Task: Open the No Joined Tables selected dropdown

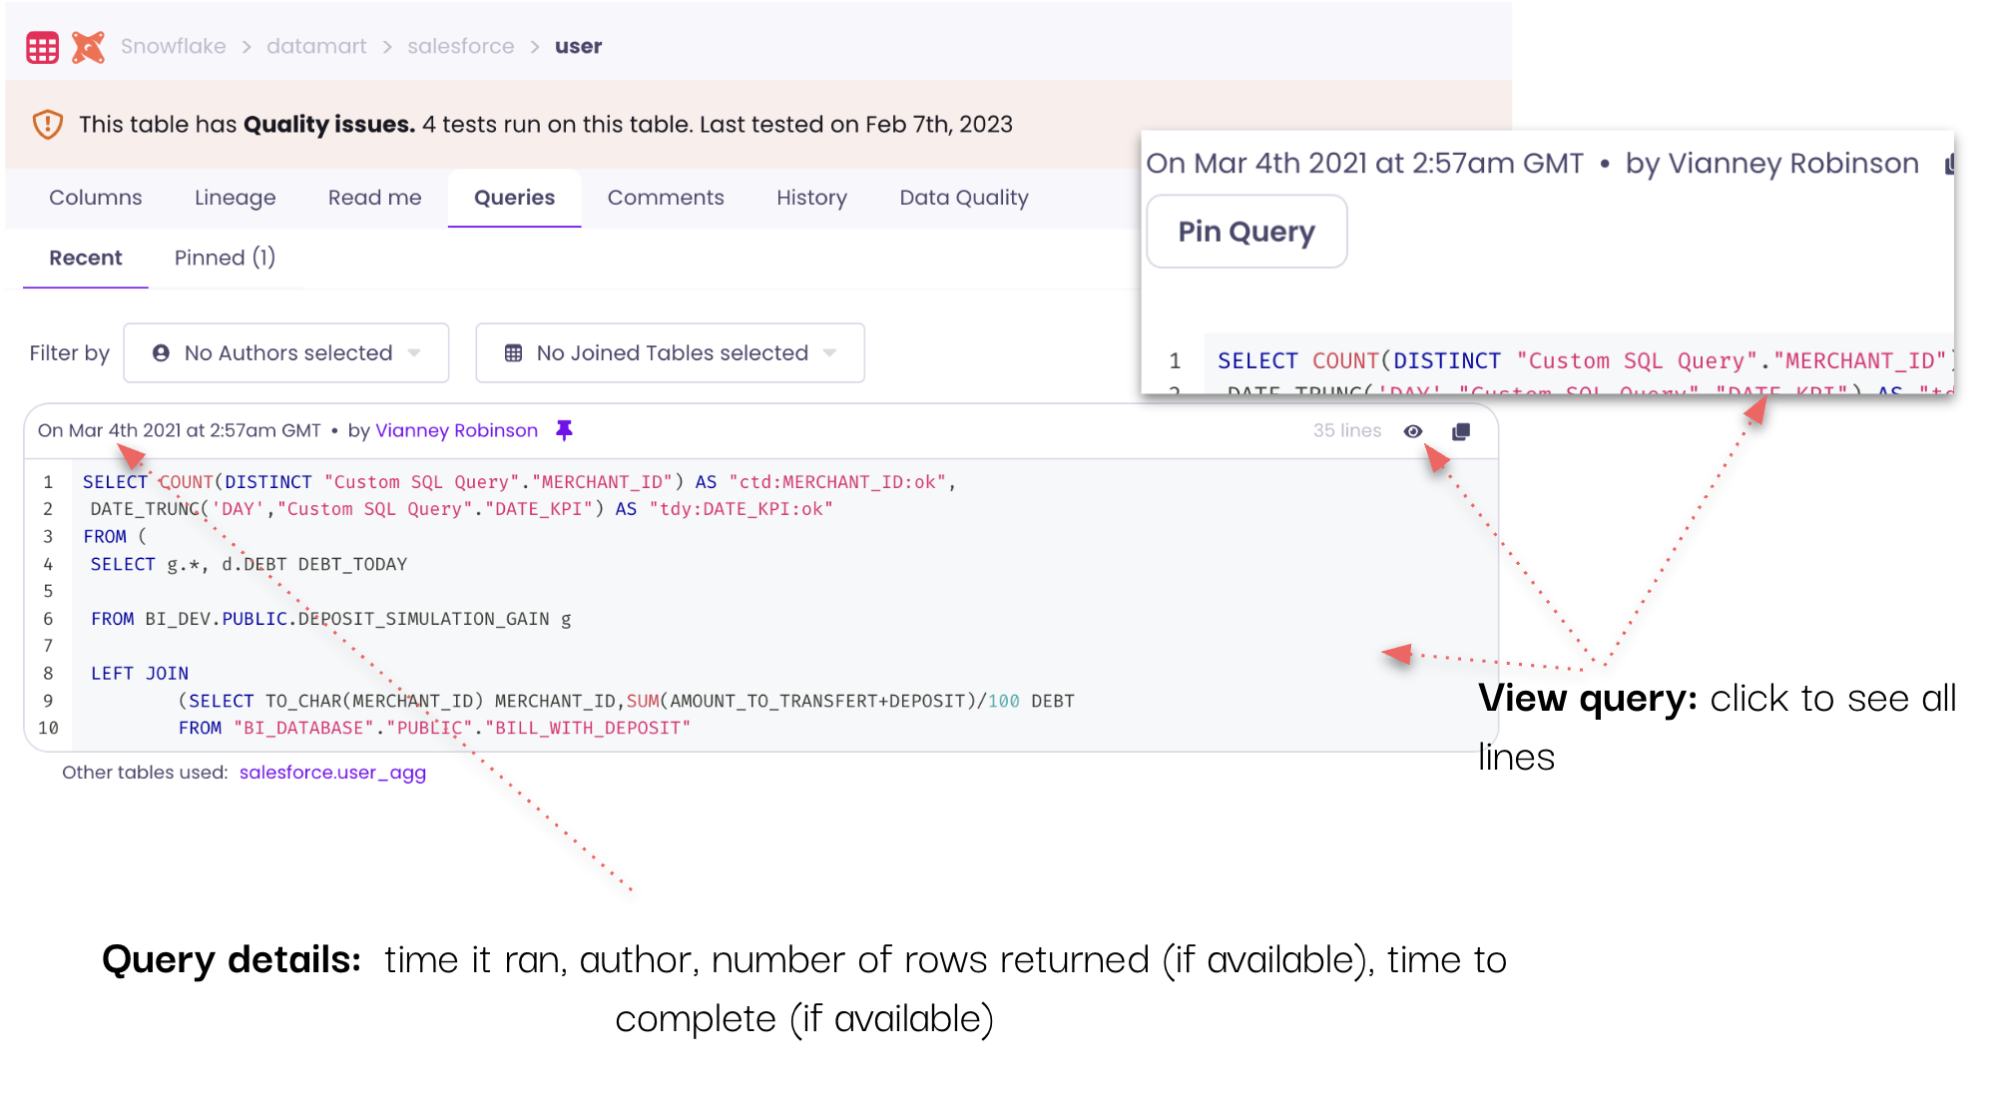Action: click(671, 353)
